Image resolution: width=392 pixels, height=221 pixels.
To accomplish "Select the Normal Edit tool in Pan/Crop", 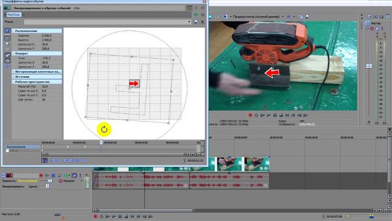I will pyautogui.click(x=7, y=38).
